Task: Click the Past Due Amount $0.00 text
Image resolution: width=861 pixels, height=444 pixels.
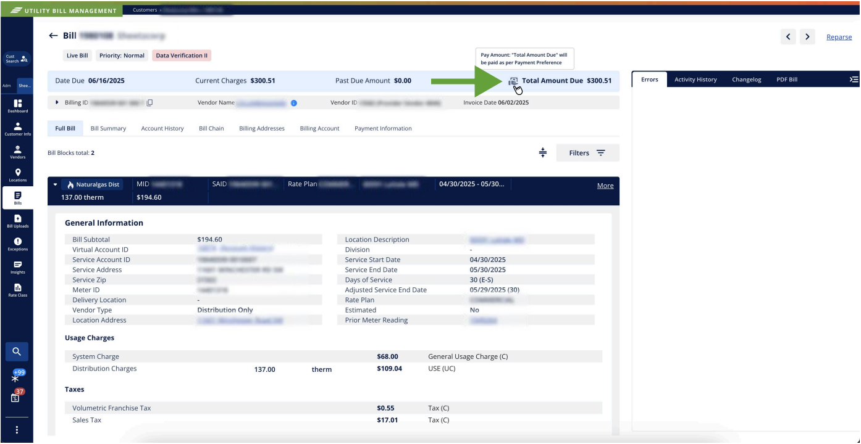Action: (x=373, y=81)
